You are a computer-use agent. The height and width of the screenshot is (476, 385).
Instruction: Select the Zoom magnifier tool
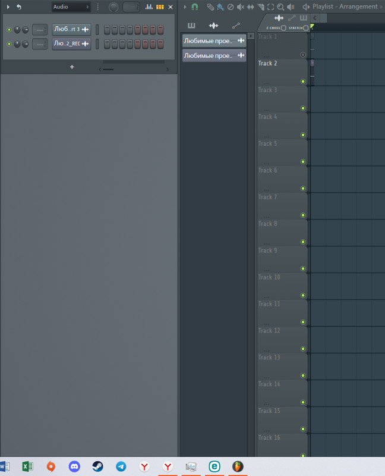click(280, 7)
